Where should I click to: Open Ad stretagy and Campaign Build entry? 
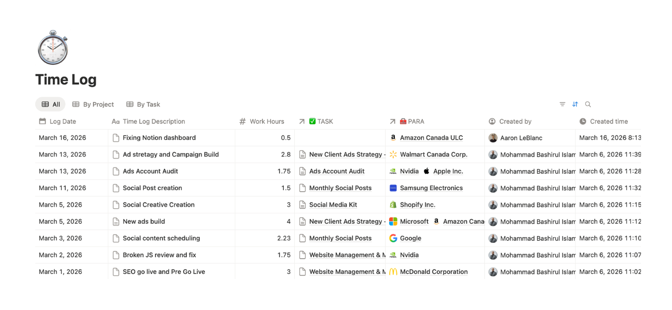171,154
